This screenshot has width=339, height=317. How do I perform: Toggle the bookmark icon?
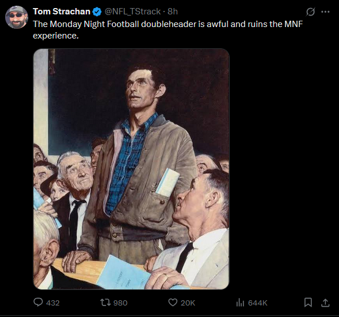tap(308, 302)
